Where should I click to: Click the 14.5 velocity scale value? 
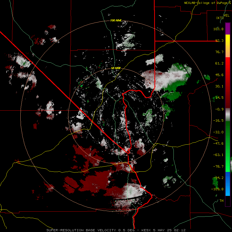click(219, 98)
